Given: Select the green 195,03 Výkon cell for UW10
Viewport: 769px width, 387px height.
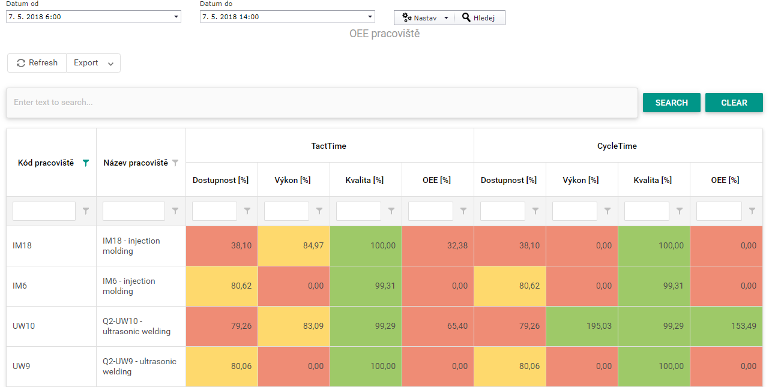Looking at the screenshot, I should click(x=582, y=326).
